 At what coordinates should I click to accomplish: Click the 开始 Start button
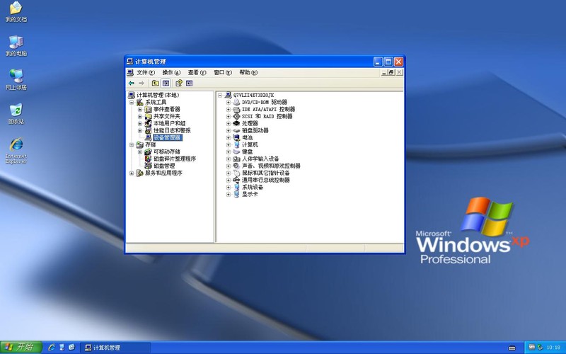pyautogui.click(x=21, y=348)
